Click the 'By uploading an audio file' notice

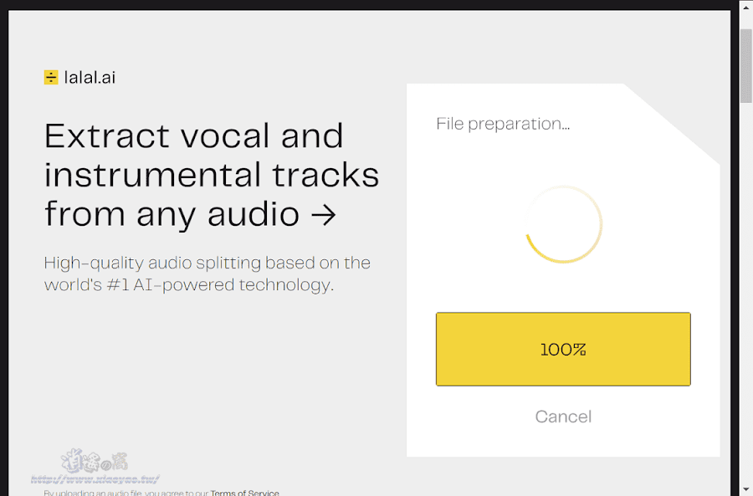(161, 493)
